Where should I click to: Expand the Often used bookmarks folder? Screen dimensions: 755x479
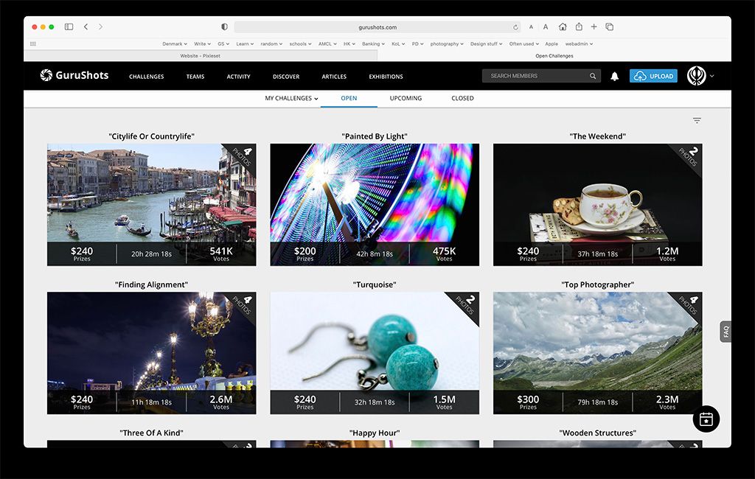point(524,43)
